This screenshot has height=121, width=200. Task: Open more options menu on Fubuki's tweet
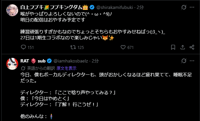coord(192,7)
